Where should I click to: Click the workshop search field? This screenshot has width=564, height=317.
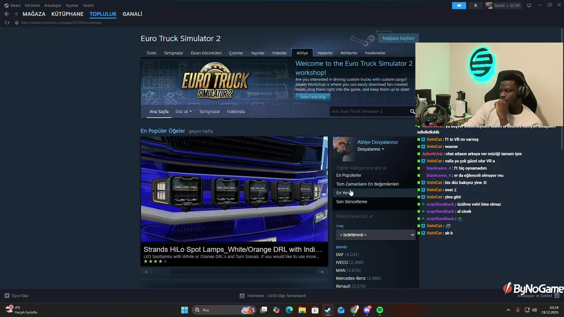click(x=369, y=111)
